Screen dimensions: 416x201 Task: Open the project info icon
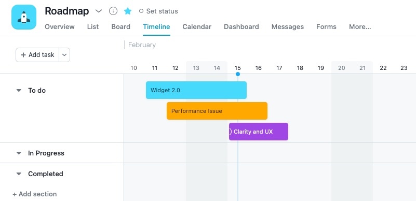113,11
